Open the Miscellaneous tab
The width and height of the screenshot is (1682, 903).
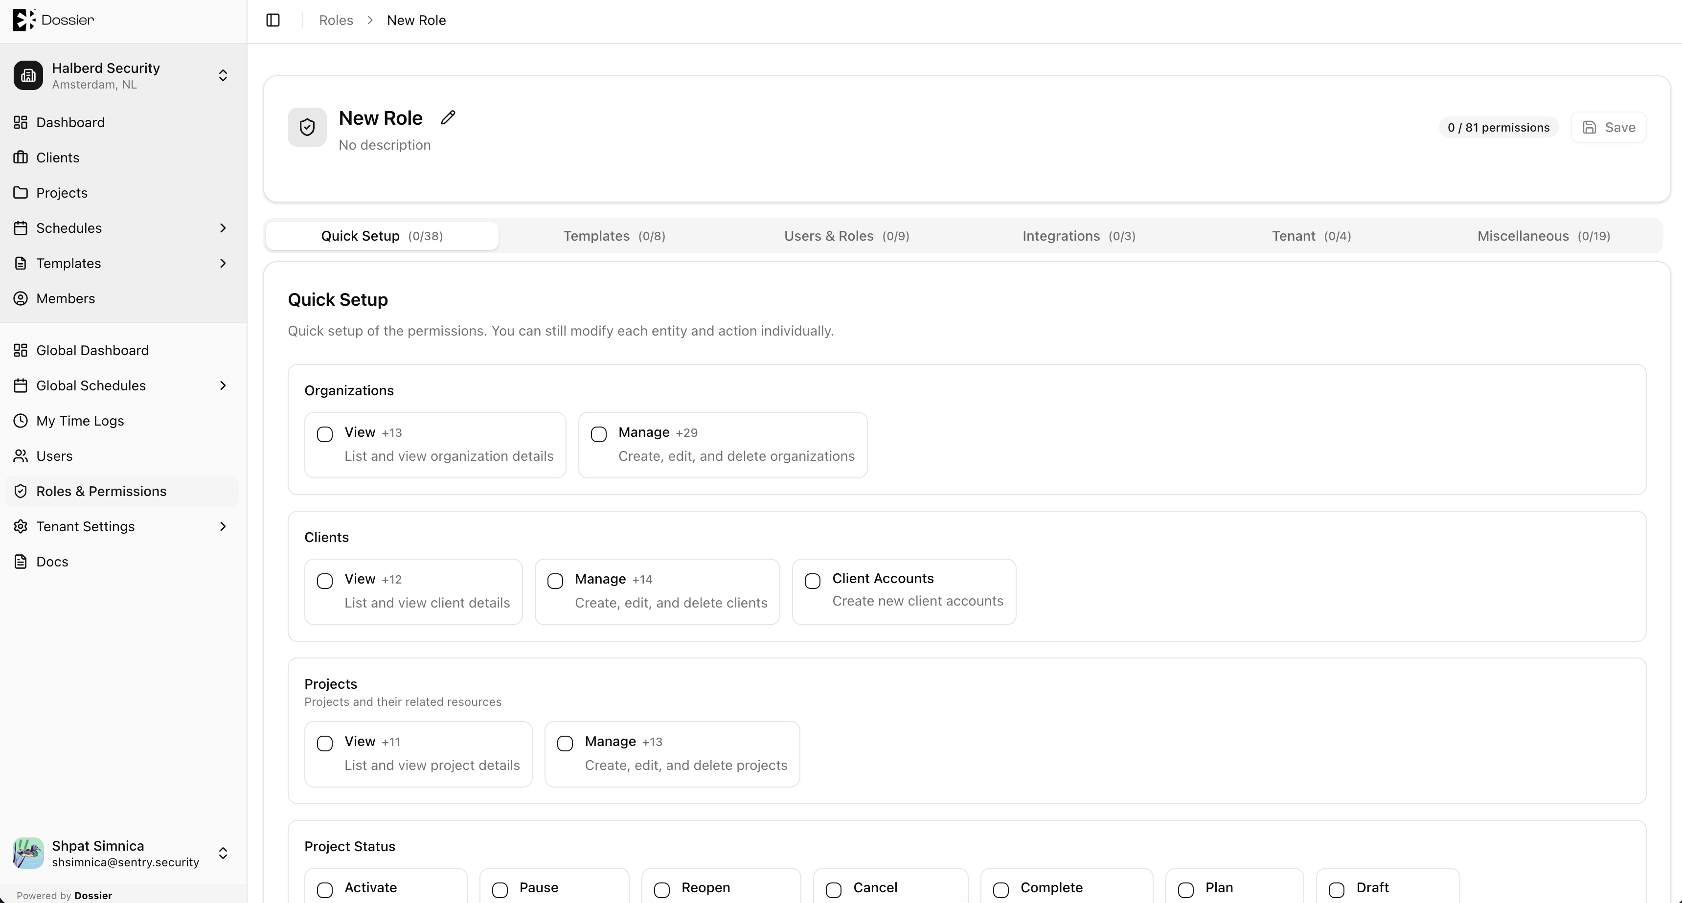click(1544, 236)
